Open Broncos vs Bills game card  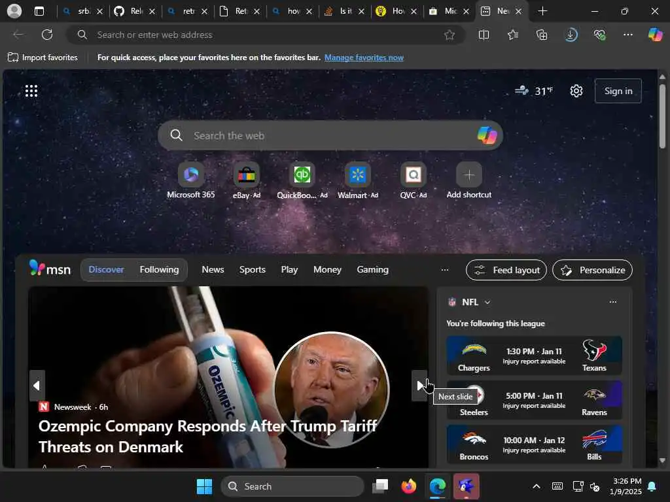(534, 444)
